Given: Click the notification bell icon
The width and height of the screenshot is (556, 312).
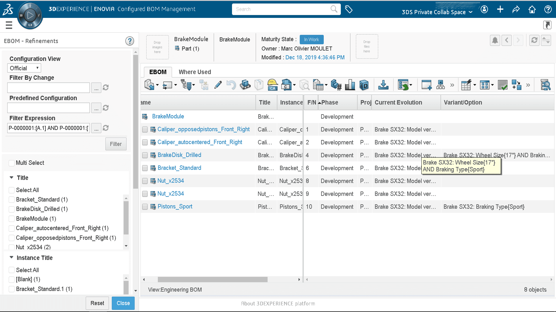Looking at the screenshot, I should coord(495,40).
